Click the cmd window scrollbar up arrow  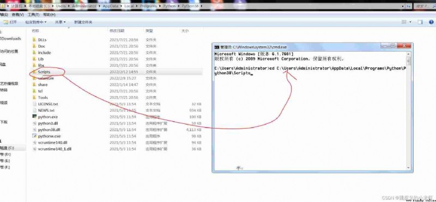click(x=408, y=54)
